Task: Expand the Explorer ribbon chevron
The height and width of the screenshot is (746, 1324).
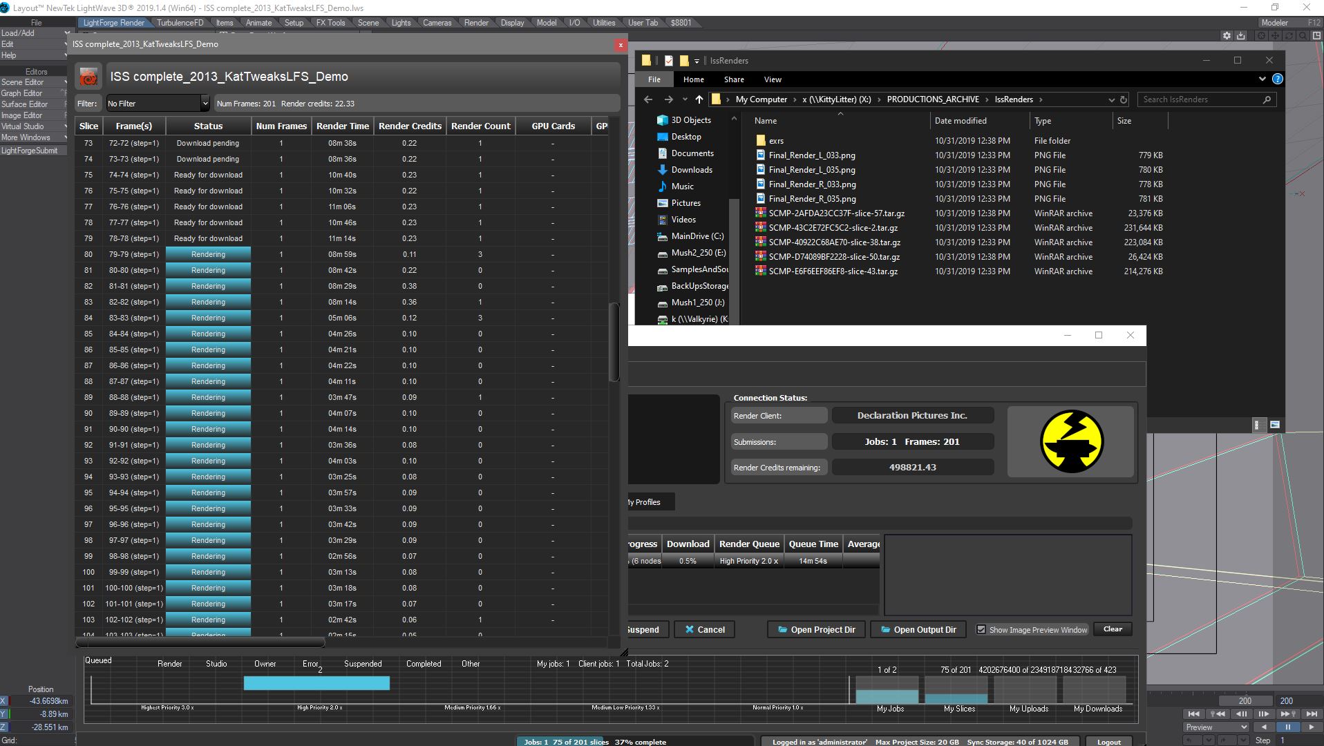Action: pyautogui.click(x=1262, y=79)
